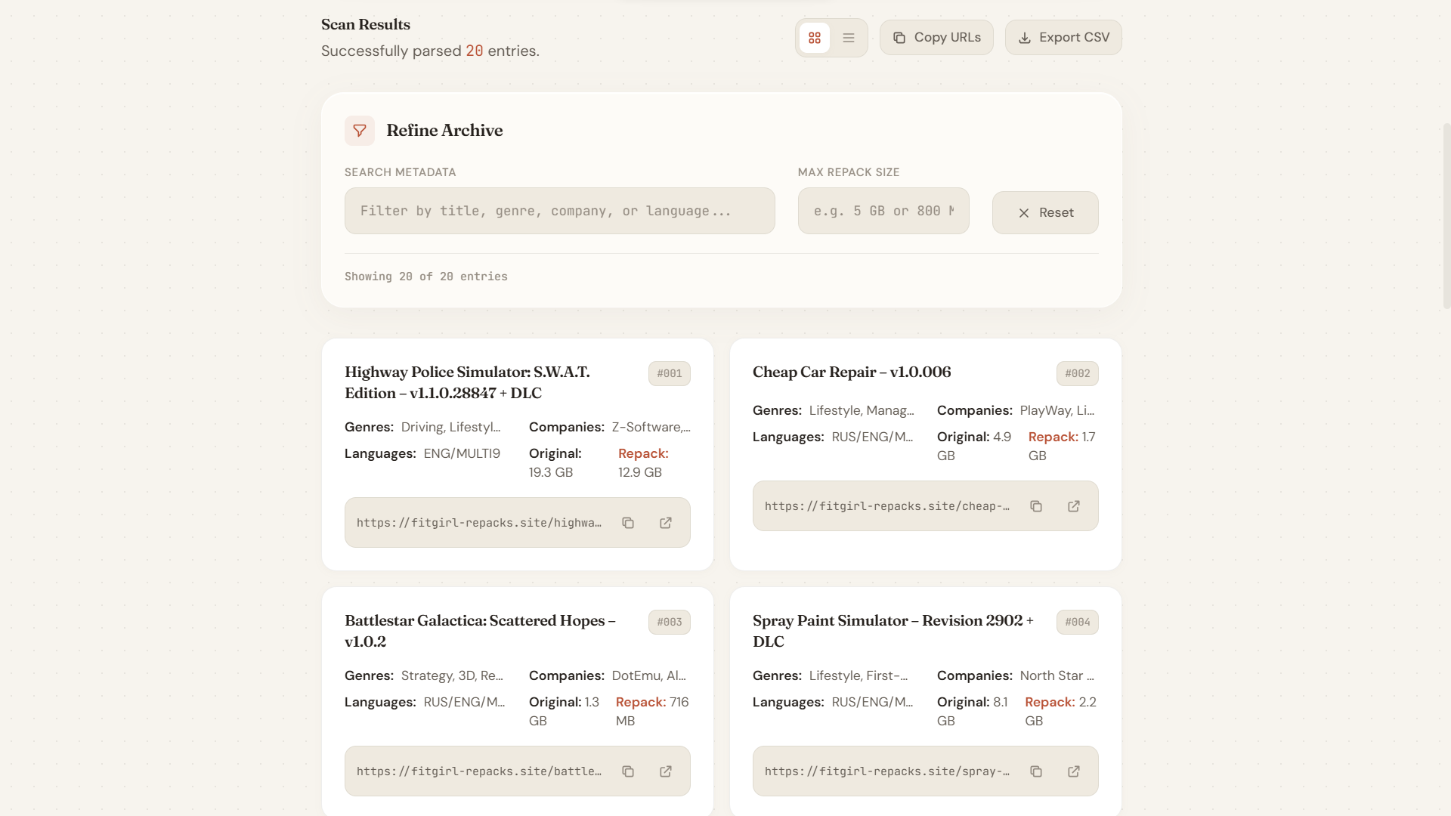
Task: Select the Spray Paint Simulator title
Action: pos(893,631)
